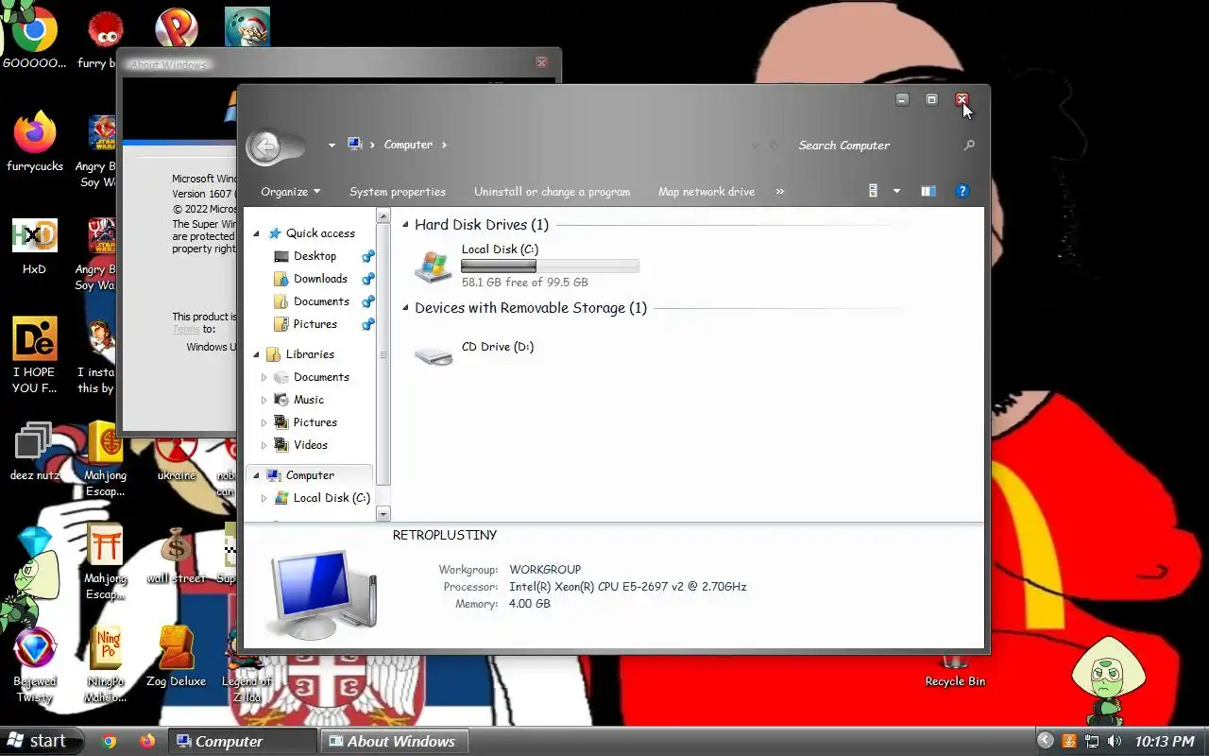Open the deez nutz desktop icon

tap(35, 452)
